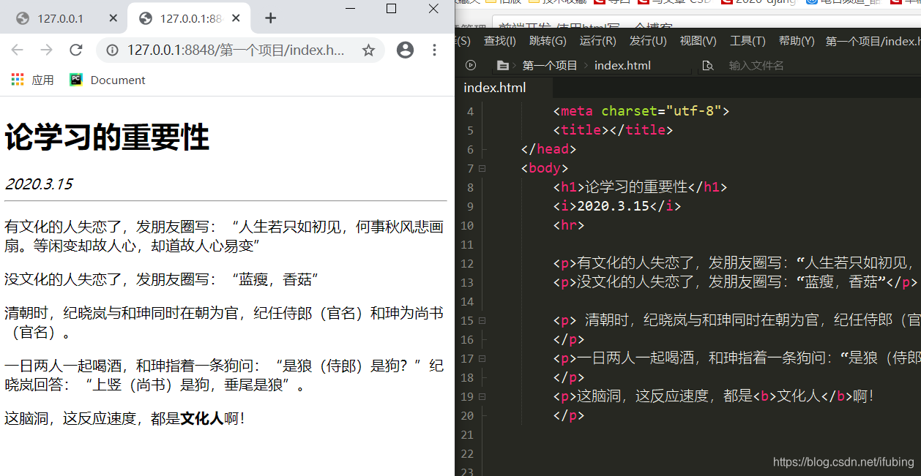Bookmark this page with the star icon
The height and width of the screenshot is (476, 921).
click(368, 50)
